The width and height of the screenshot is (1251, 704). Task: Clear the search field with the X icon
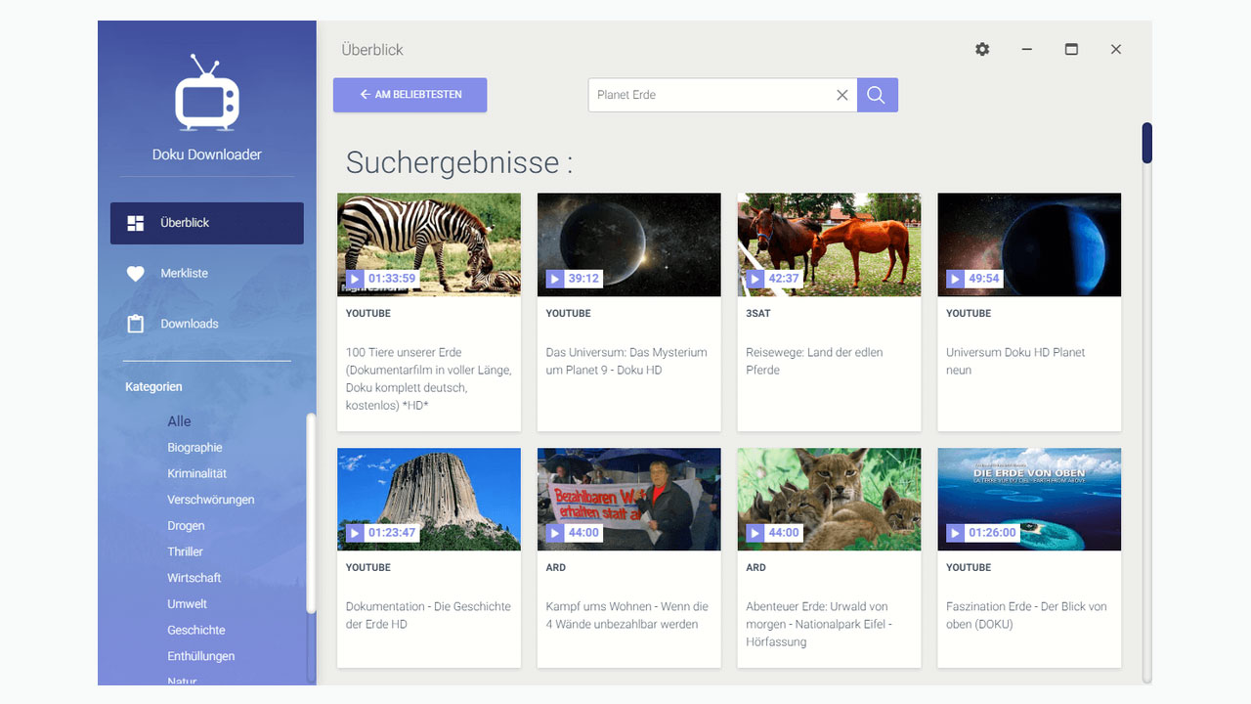point(841,95)
